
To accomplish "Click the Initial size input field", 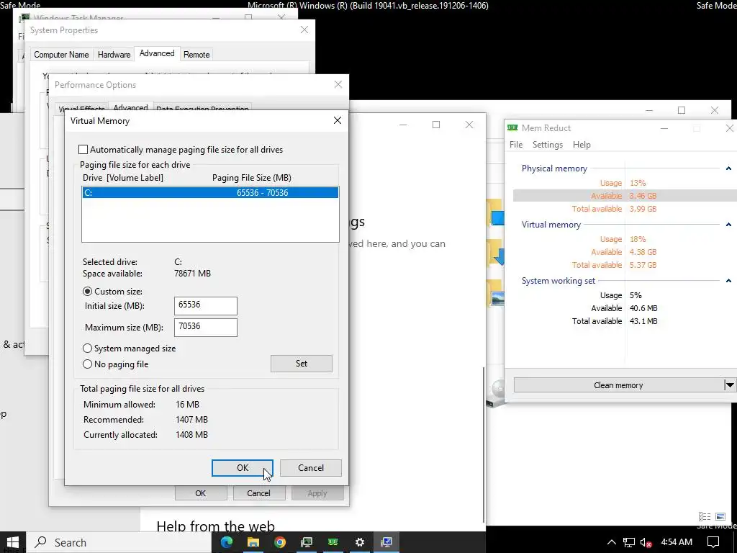I will [205, 305].
